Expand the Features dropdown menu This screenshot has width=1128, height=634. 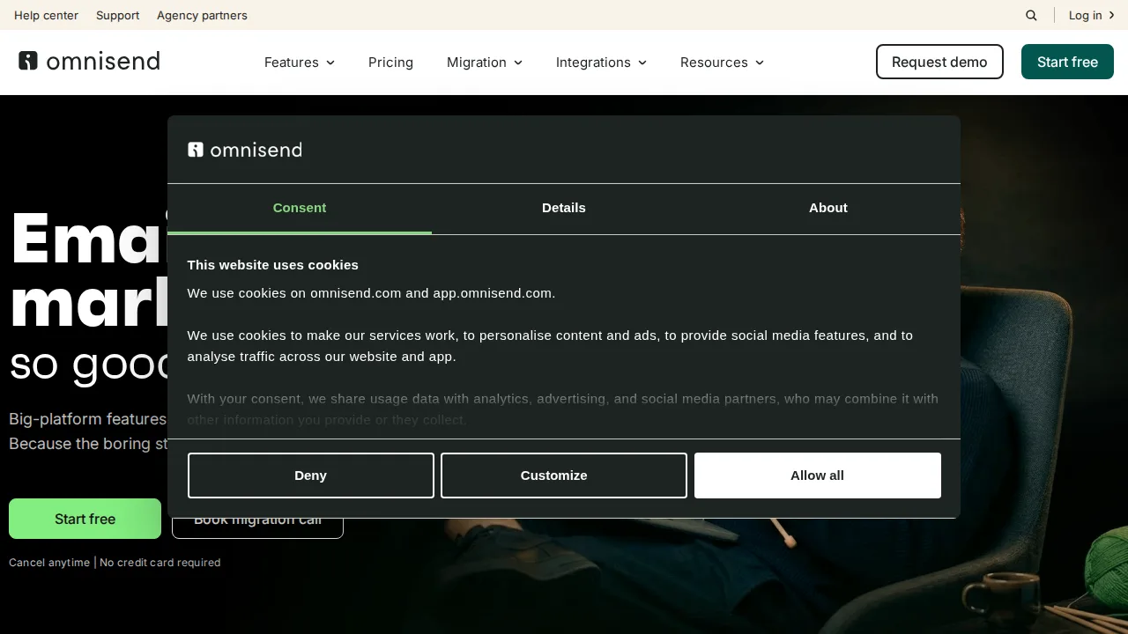point(300,63)
